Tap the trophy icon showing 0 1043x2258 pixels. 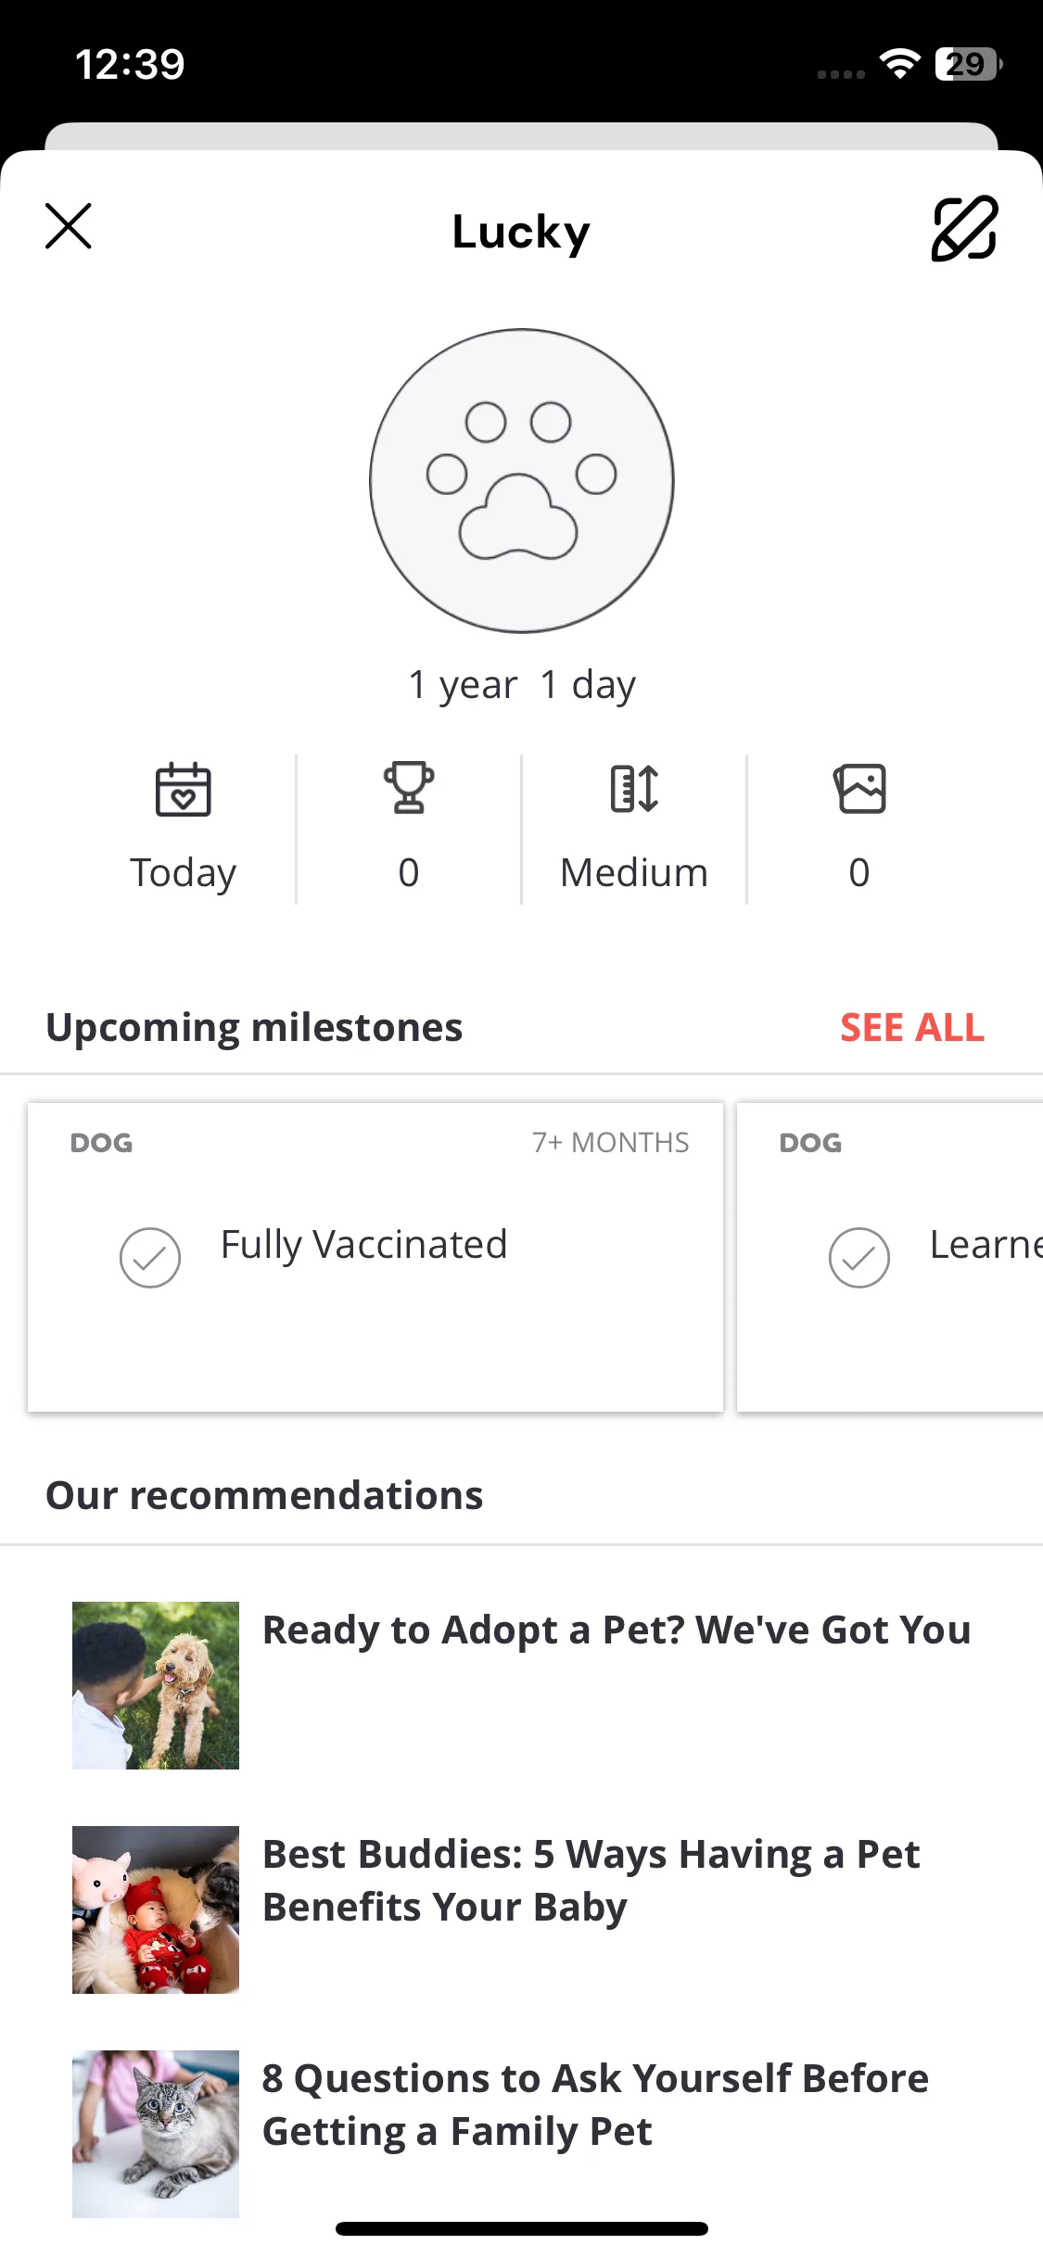(x=409, y=788)
